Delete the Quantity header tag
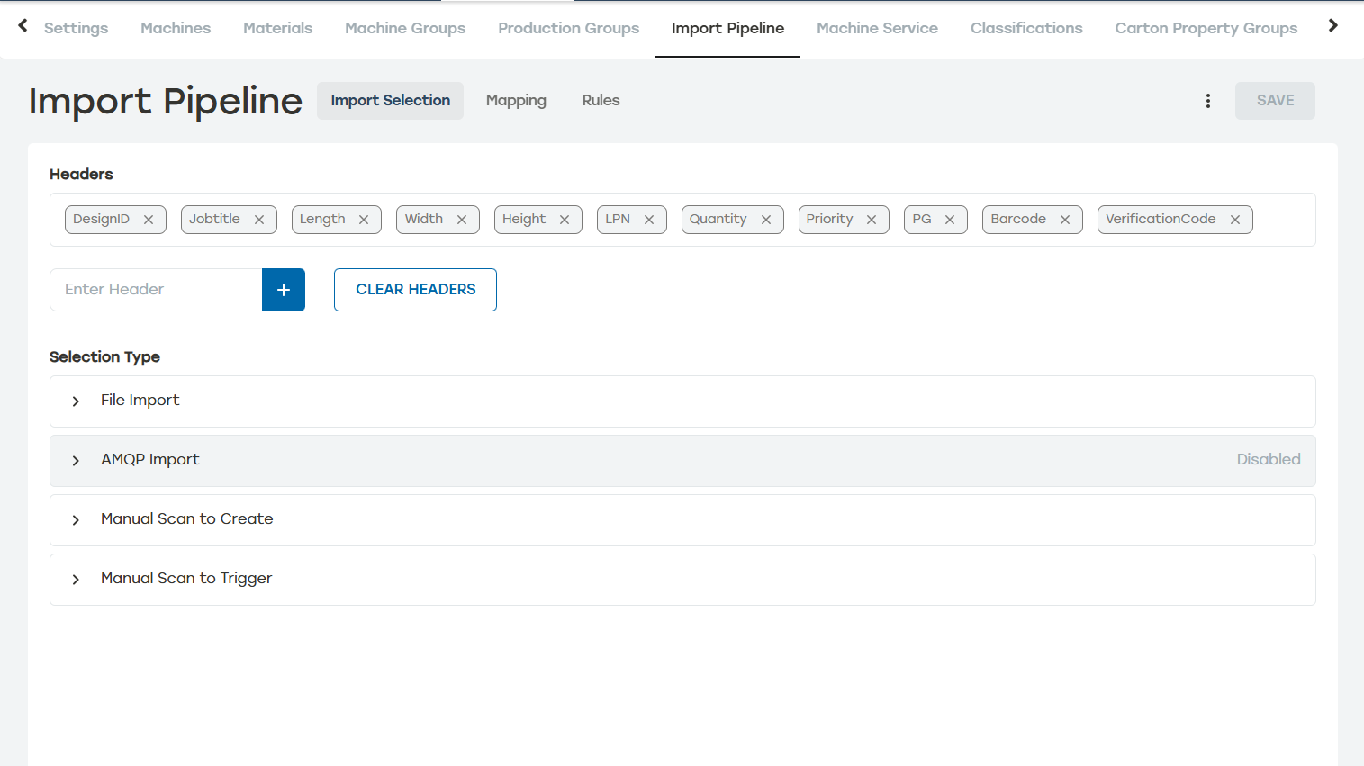This screenshot has width=1364, height=766. pos(766,220)
